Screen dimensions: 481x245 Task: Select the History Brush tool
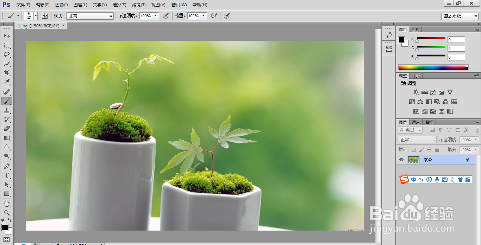click(x=7, y=120)
